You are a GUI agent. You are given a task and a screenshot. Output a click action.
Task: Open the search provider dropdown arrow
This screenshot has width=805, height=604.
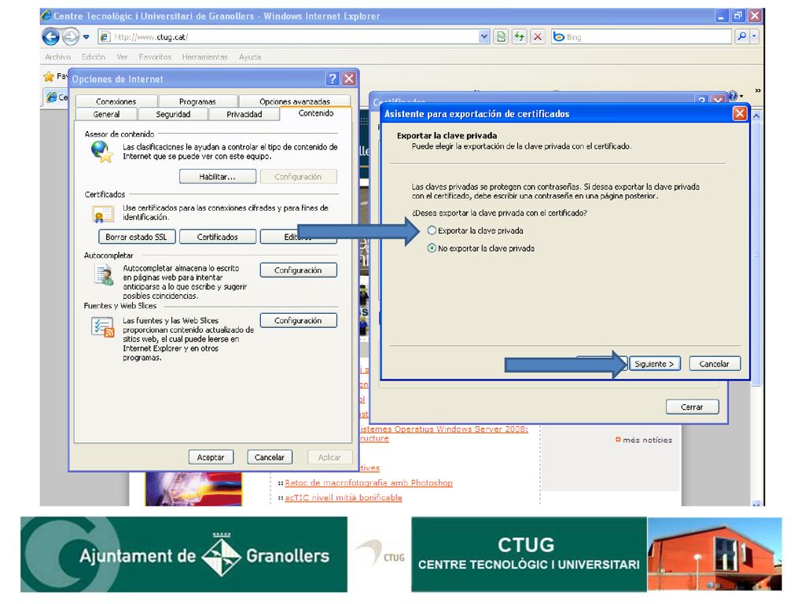[754, 36]
